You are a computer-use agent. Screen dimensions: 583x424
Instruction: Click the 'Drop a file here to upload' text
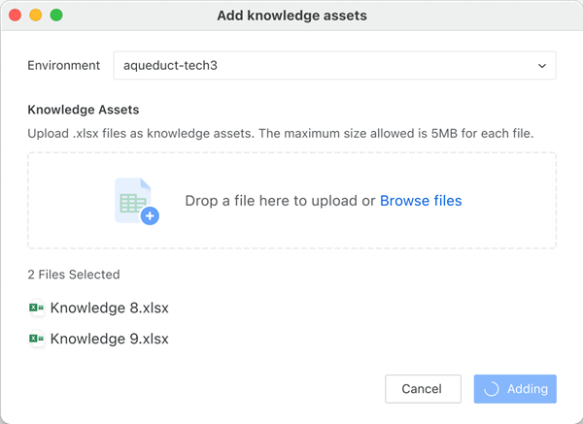tap(280, 201)
